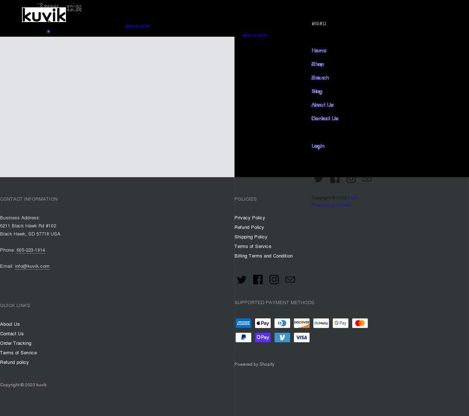Click the POLICIES heading
Viewport: 469px width, 416px height.
246,199
